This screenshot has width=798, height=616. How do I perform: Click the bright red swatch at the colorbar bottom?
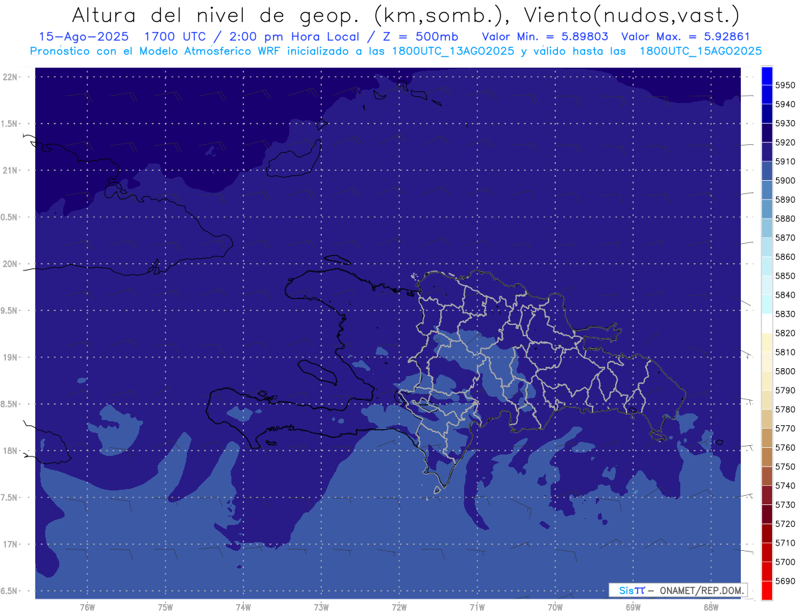click(x=767, y=590)
